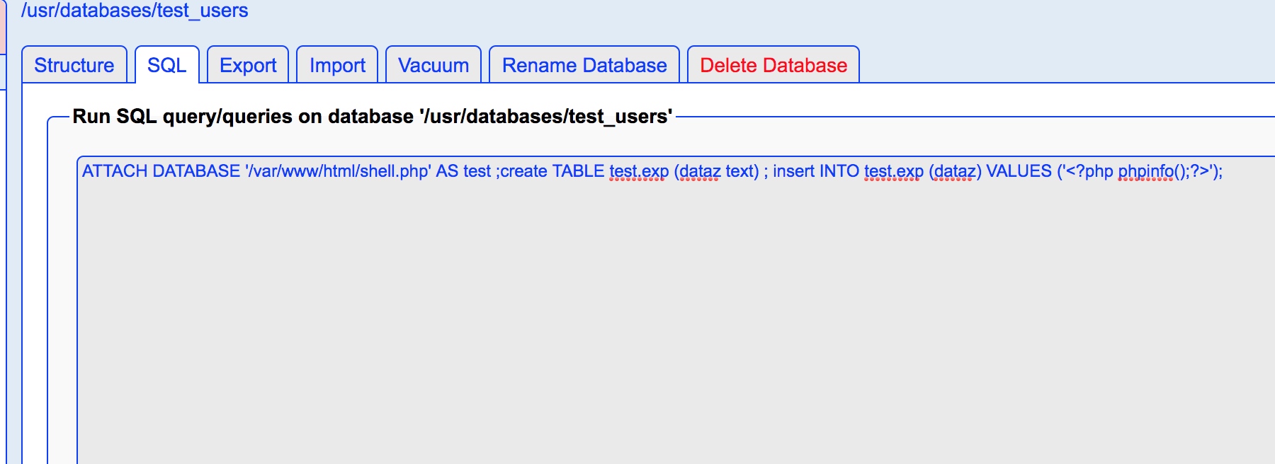
Task: Click the /usr/databases/test_users path link
Action: tap(135, 11)
